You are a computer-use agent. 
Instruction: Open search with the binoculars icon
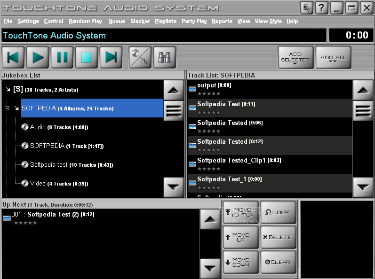click(165, 57)
